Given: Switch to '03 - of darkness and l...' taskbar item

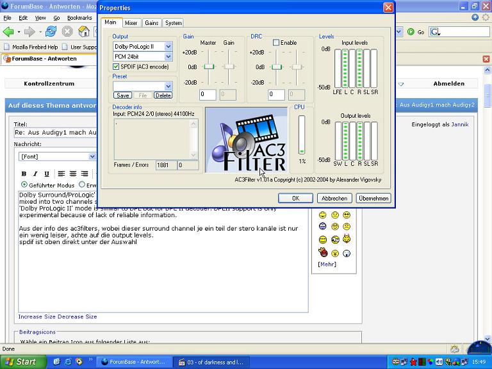Looking at the screenshot, I should coord(211,362).
